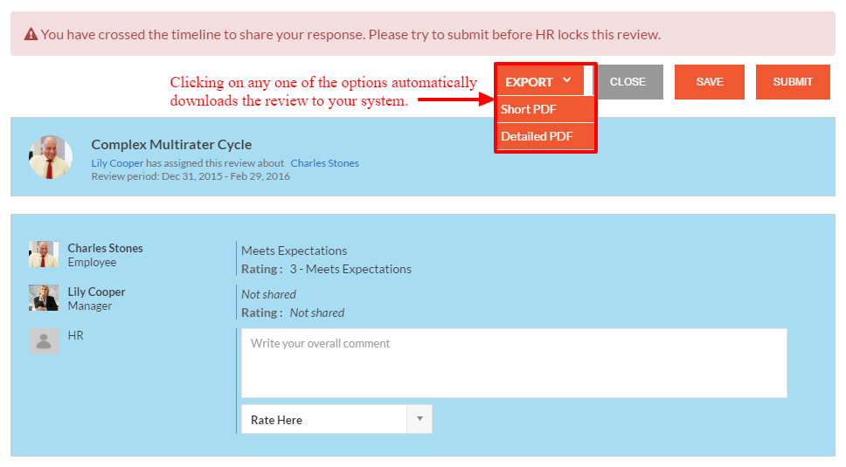Click the CLOSE button
This screenshot has width=846, height=467.
628,82
